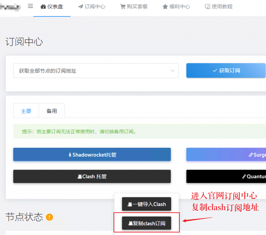Click the green hint text about 备用订阅
Image resolution: width=266 pixels, height=235 pixels.
(79, 132)
